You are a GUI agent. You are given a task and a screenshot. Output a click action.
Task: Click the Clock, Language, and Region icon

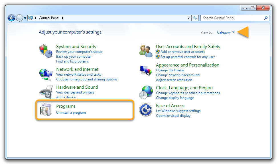pos(146,92)
